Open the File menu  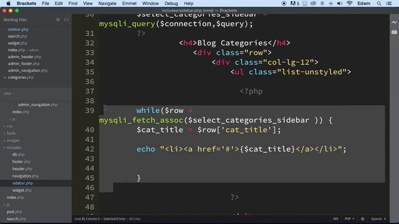click(46, 4)
